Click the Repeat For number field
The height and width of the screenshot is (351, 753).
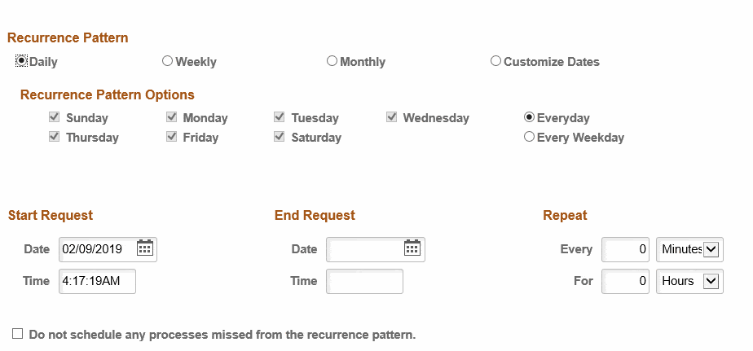click(x=625, y=281)
